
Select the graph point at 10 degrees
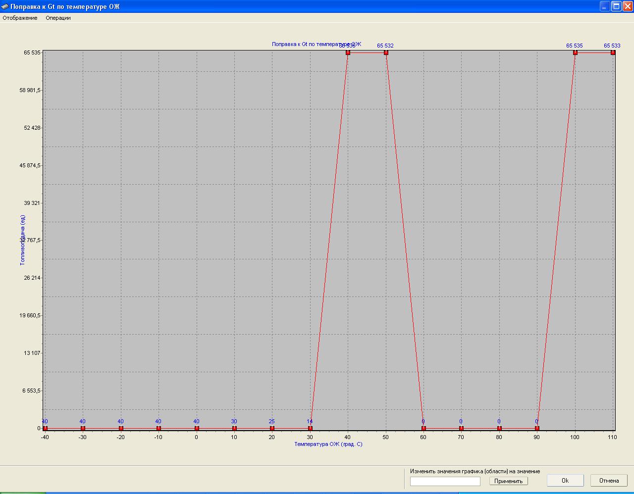click(x=234, y=428)
